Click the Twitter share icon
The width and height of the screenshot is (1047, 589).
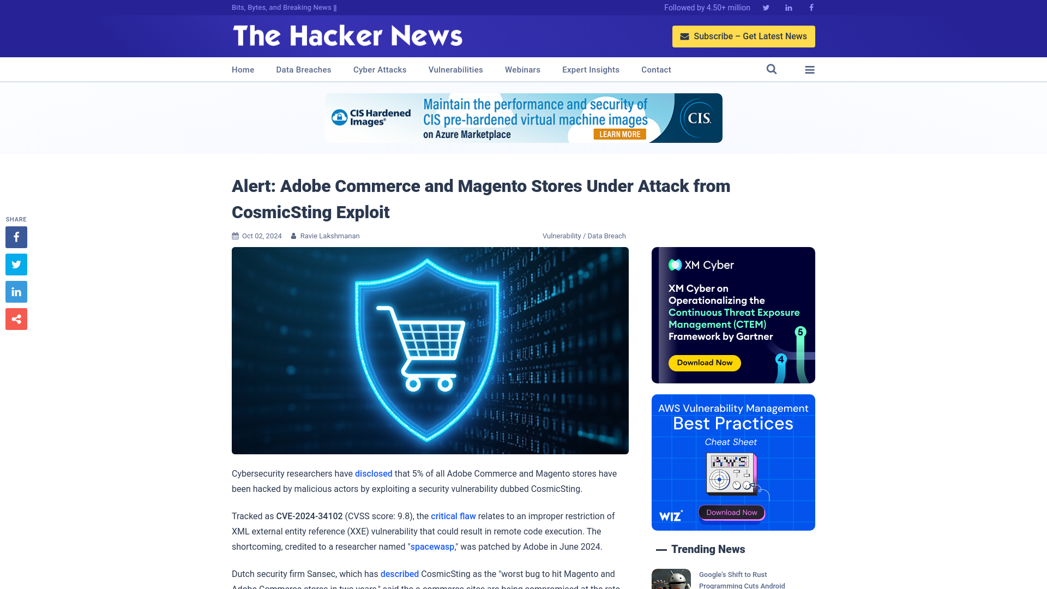[16, 264]
